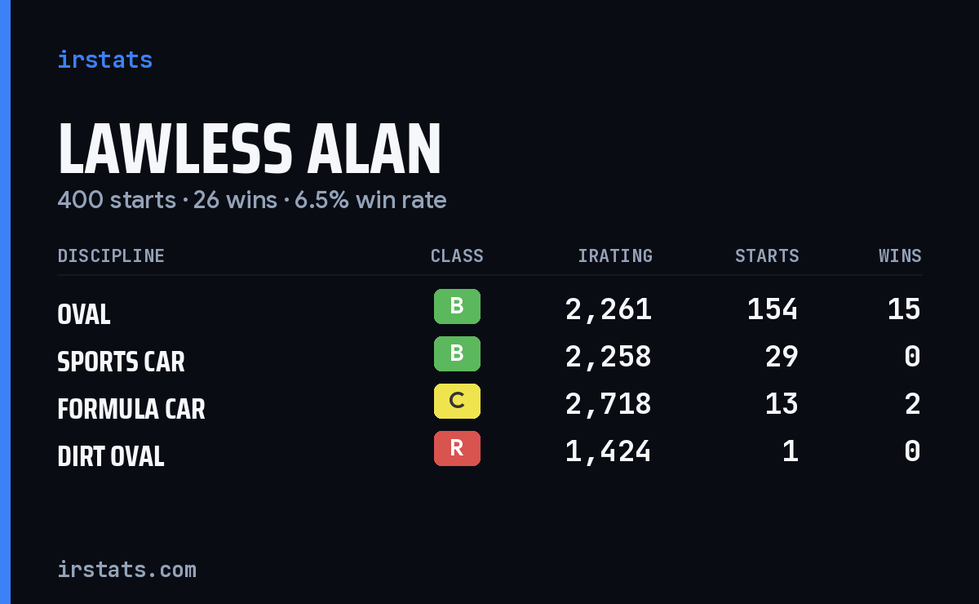Sort by the WINS column header
The height and width of the screenshot is (604, 979).
pos(900,256)
